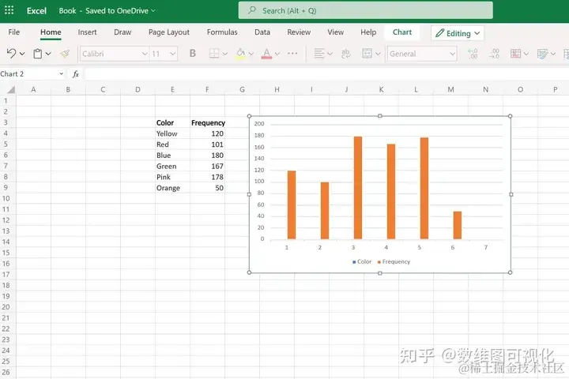Screen dimensions: 569x379
Task: Click the Book saved to OneDrive title
Action: pos(107,10)
